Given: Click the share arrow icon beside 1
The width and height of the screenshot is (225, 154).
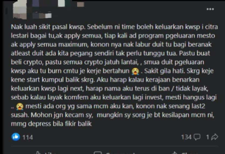Looking at the screenshot, I should coord(215,137).
